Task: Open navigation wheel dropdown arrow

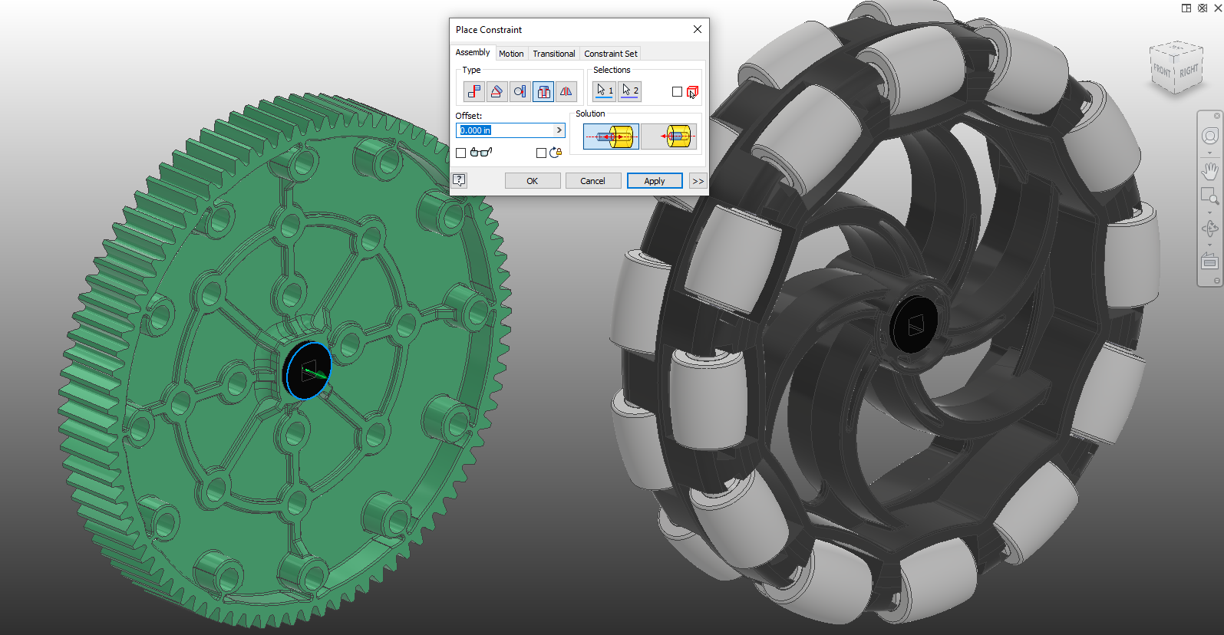Action: point(1209,153)
